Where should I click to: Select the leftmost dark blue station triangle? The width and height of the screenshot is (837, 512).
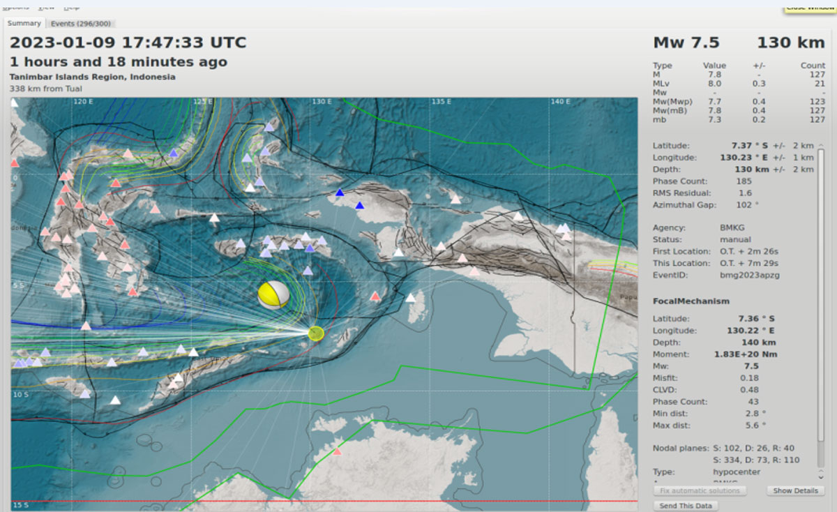click(340, 193)
